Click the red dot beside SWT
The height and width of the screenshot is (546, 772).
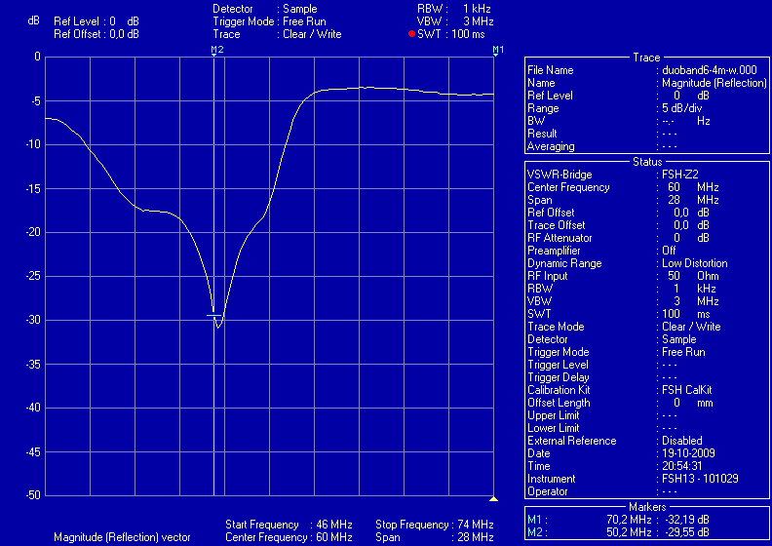click(x=411, y=34)
